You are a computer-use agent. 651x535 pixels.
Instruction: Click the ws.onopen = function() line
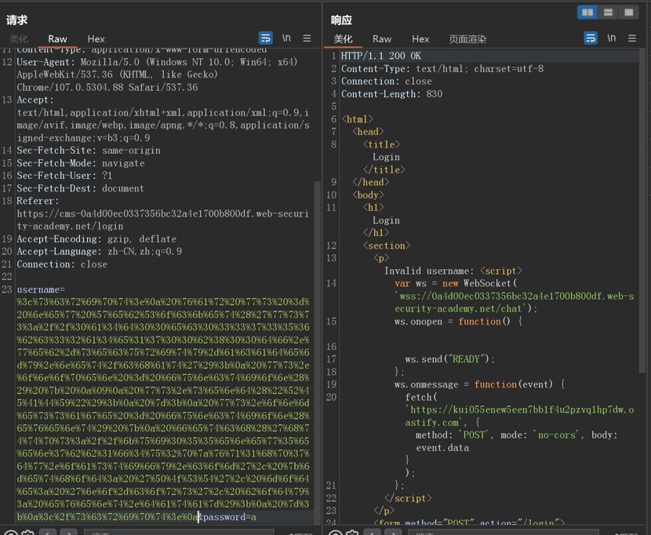click(x=458, y=322)
